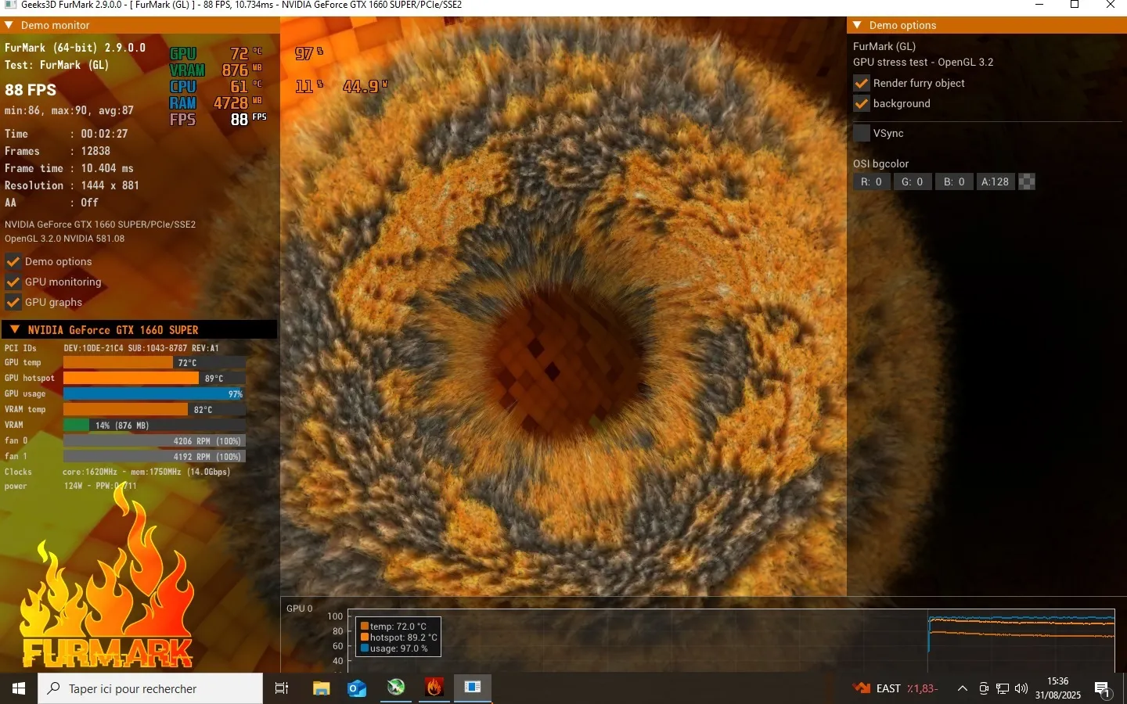Click the Frame time 10.404 ms line
Image resolution: width=1127 pixels, height=704 pixels.
click(69, 168)
